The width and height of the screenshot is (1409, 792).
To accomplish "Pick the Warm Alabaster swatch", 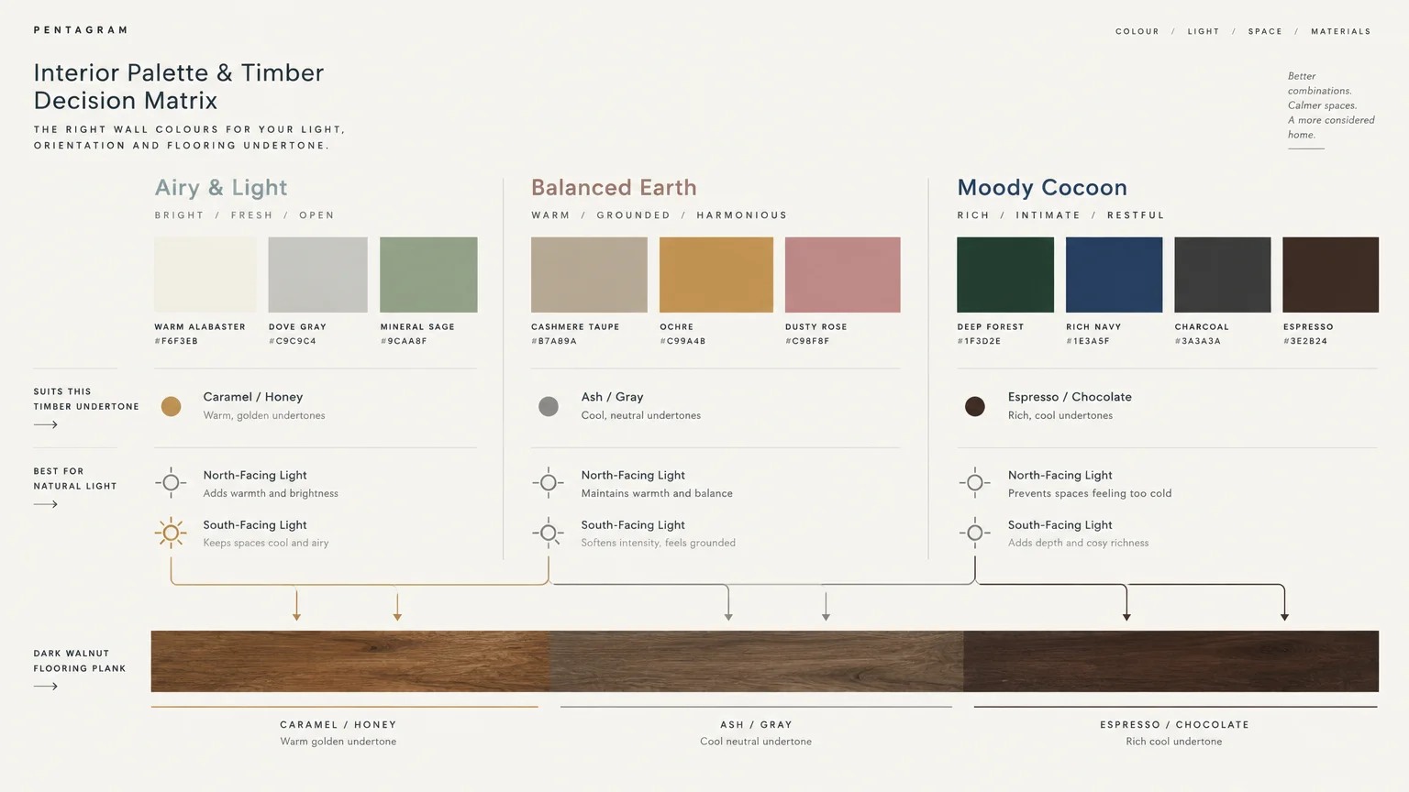I will (205, 275).
